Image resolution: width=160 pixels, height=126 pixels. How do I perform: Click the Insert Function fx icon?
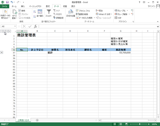[36, 26]
